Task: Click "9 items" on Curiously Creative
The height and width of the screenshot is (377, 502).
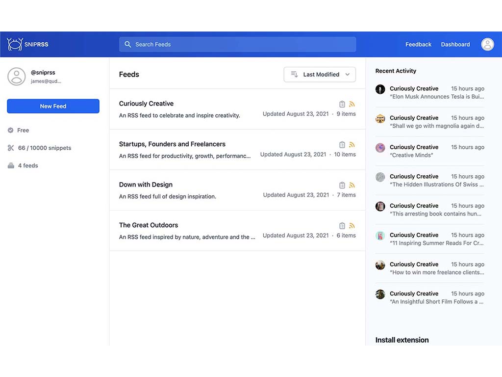Action: 346,114
